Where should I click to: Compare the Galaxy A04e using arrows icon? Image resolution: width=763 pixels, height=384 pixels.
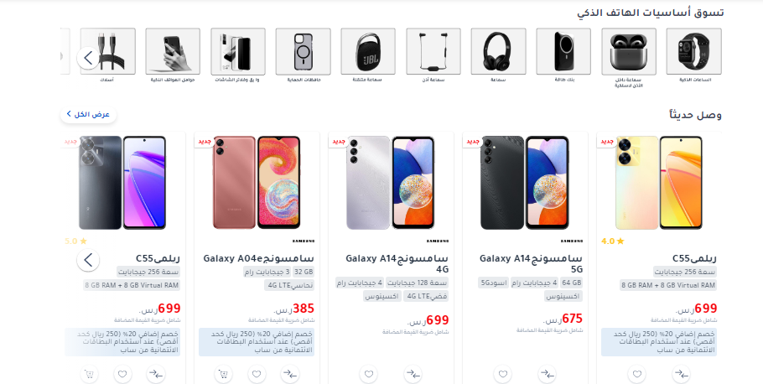[x=290, y=374]
